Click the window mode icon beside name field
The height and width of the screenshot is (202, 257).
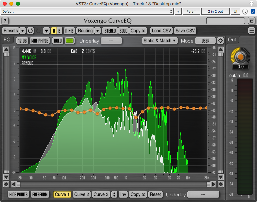[x=251, y=21]
